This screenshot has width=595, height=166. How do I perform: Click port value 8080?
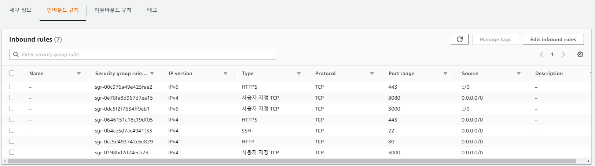(394, 98)
